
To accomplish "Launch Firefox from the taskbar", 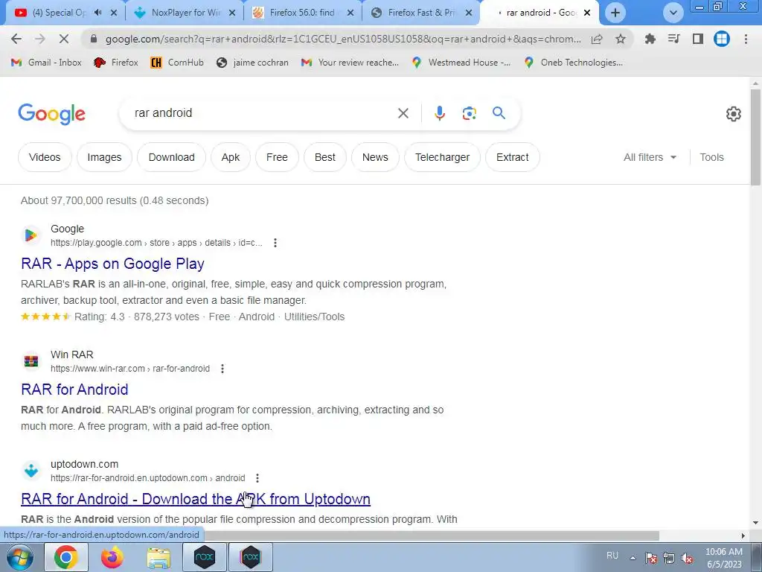I will 112,557.
